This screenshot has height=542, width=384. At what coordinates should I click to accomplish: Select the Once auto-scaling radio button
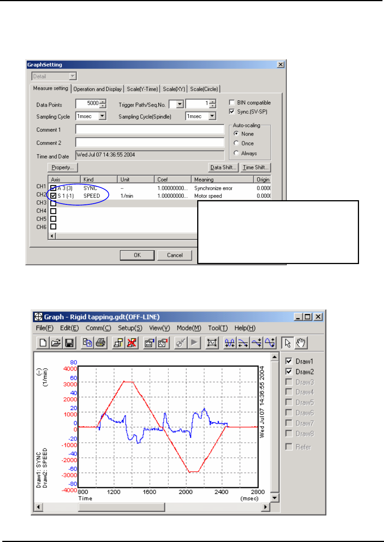click(x=236, y=143)
